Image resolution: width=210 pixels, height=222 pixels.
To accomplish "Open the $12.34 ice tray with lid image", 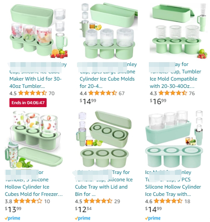I will coord(104,139).
